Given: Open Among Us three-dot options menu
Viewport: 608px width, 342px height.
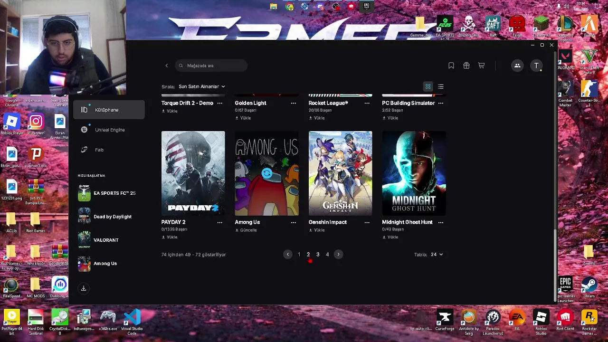Looking at the screenshot, I should [293, 222].
